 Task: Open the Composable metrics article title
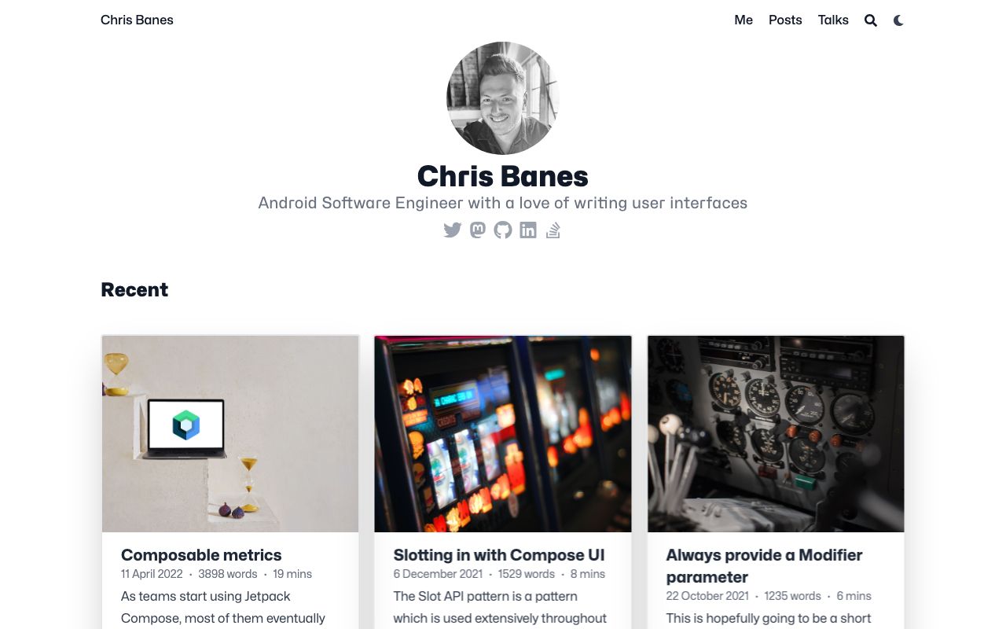201,555
